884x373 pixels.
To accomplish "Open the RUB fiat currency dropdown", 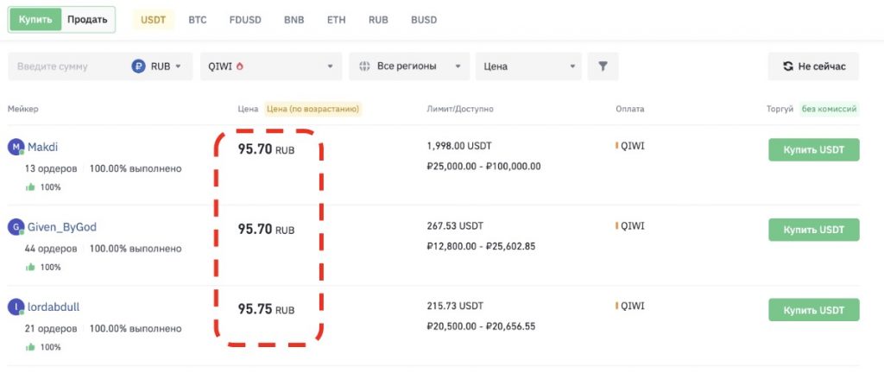I will point(157,66).
